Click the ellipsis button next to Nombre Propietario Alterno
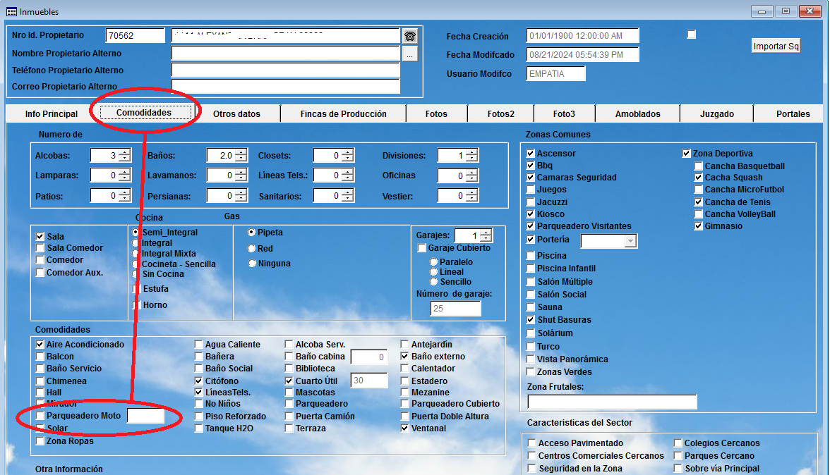 (x=409, y=54)
